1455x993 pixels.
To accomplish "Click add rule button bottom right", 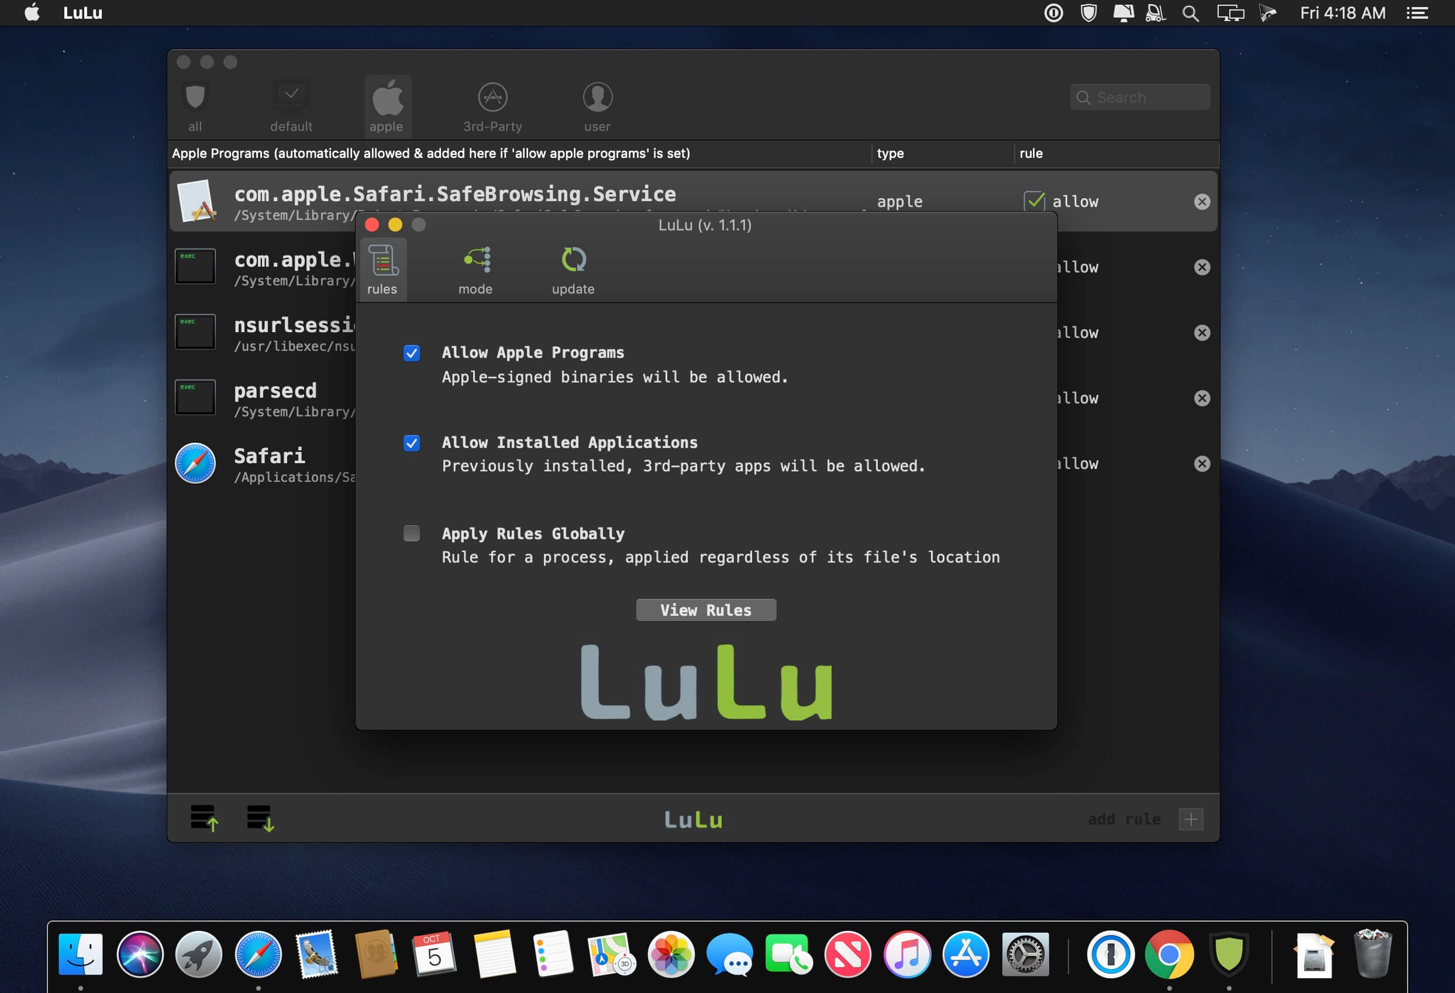I will point(1193,818).
